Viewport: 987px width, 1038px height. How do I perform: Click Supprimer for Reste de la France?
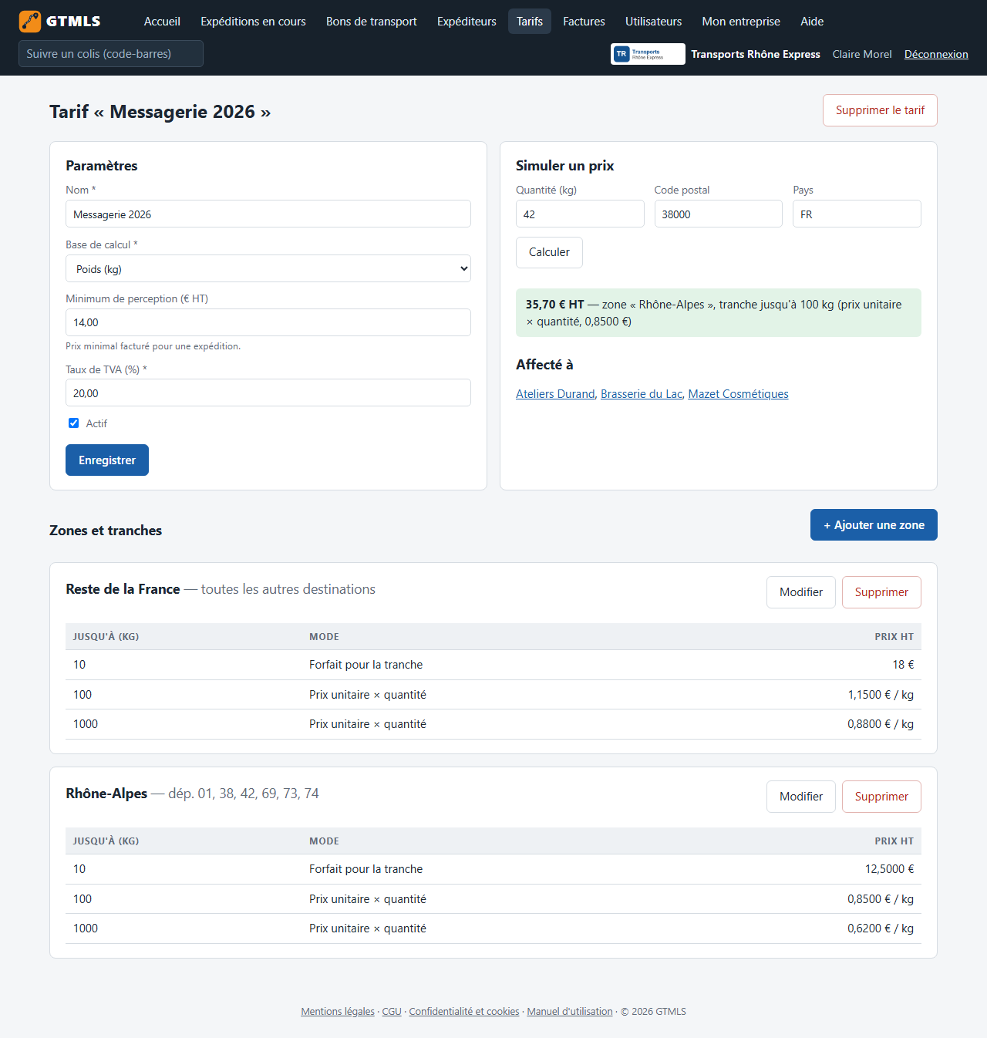pyautogui.click(x=881, y=592)
